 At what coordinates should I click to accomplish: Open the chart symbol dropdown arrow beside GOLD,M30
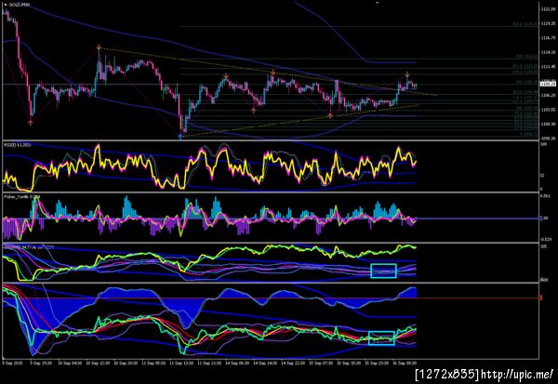click(5, 5)
